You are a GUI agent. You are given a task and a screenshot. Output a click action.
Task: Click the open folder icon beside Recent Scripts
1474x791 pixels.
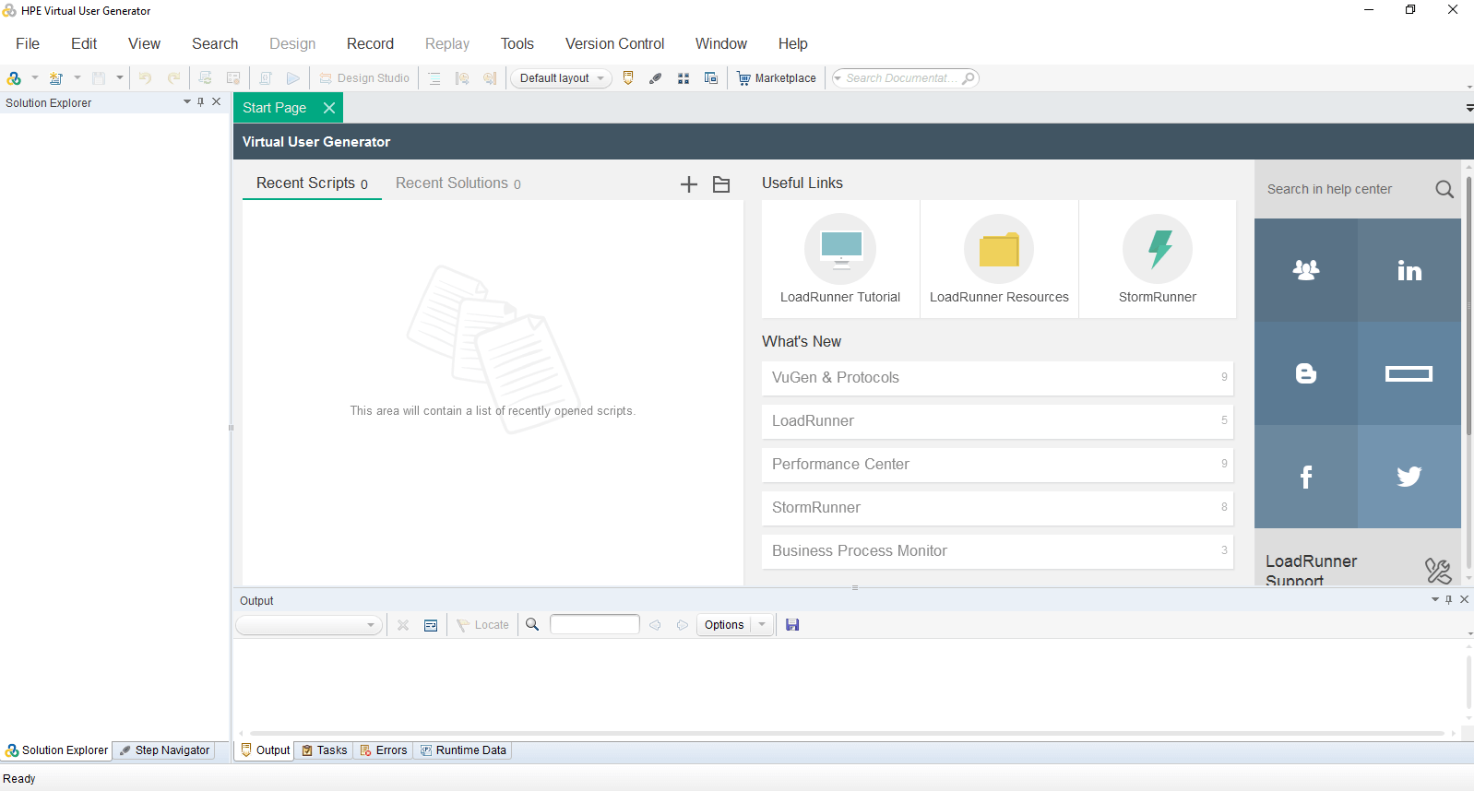[721, 184]
